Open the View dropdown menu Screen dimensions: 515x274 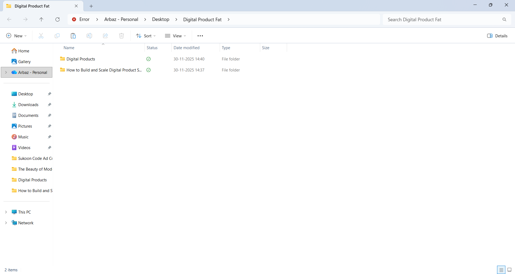pyautogui.click(x=175, y=36)
